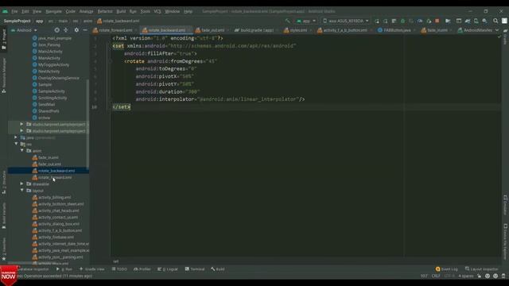Screen dimensions: 509x286
Task: Collapse the layout folder
Action: [22, 191]
